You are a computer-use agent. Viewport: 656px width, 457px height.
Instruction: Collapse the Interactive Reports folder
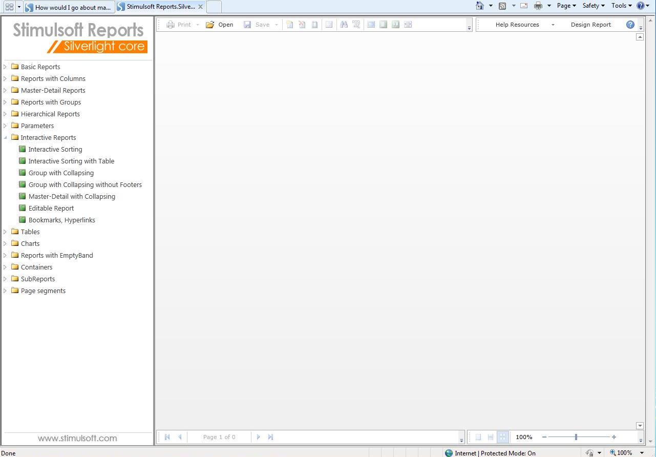(x=5, y=137)
